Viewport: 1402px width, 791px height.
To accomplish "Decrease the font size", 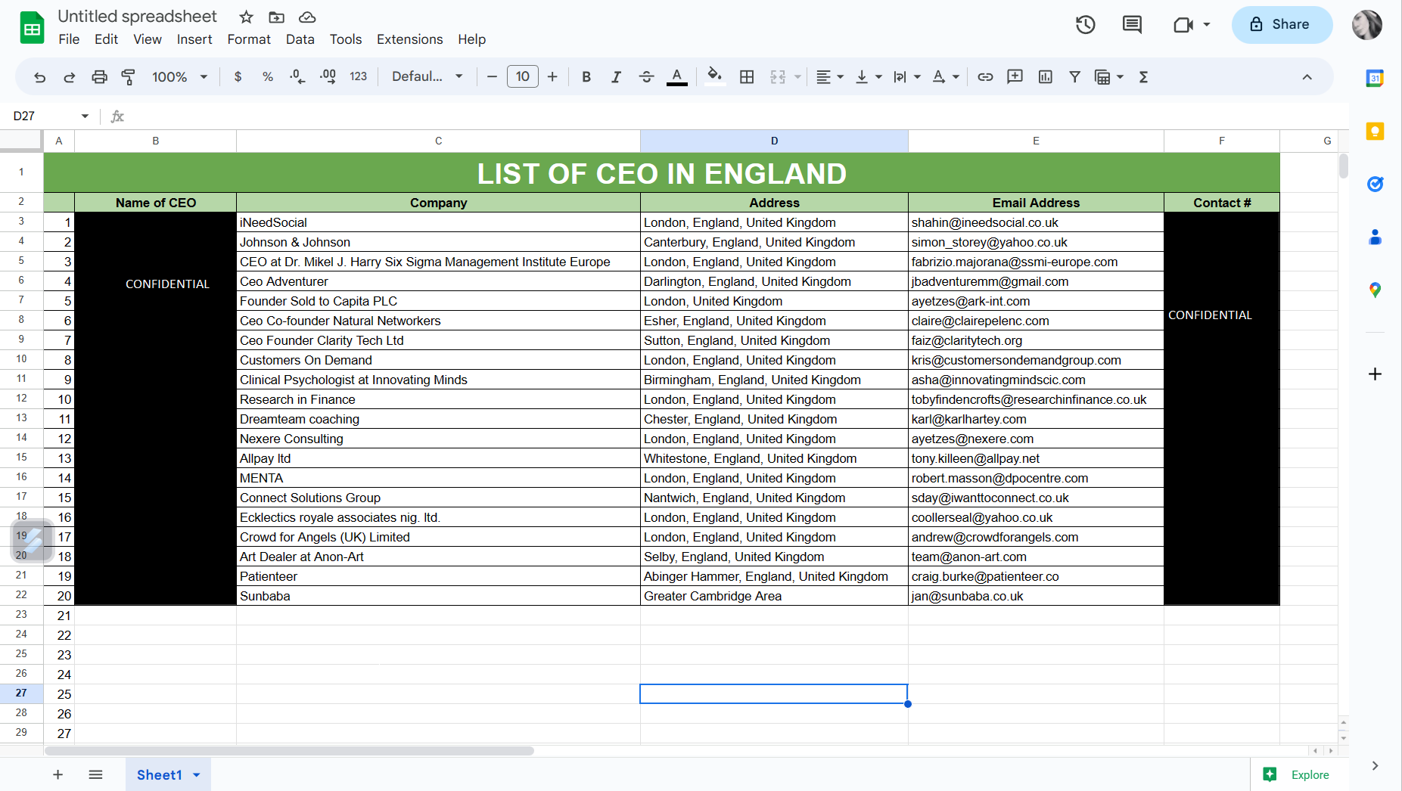I will pos(492,77).
